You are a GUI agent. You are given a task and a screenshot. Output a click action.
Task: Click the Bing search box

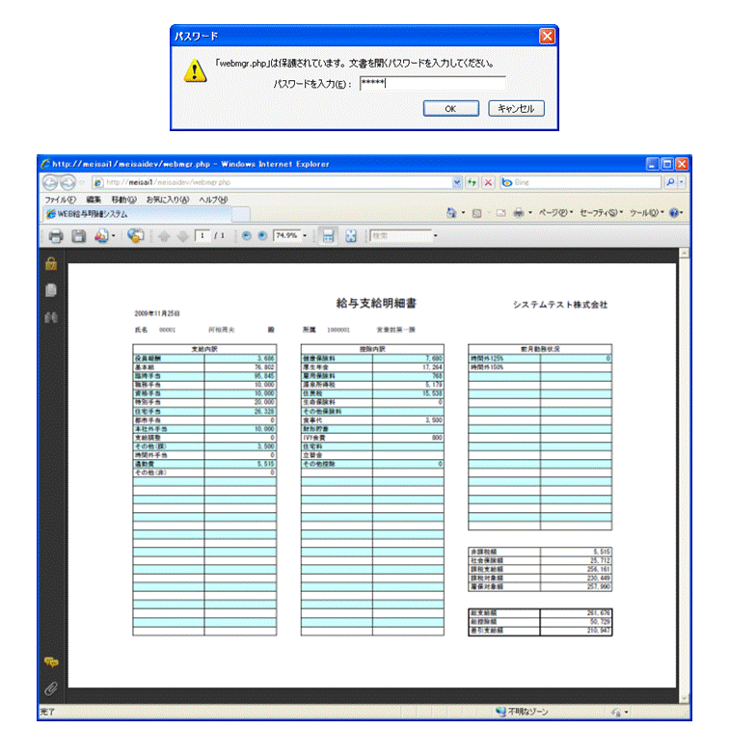(581, 182)
